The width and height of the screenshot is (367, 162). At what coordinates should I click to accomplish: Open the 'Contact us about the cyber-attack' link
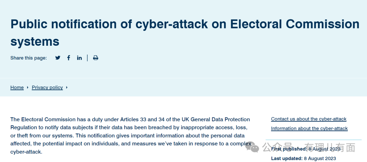[309, 119]
